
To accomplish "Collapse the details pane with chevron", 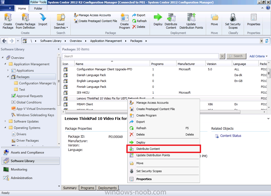I will pyautogui.click(x=268, y=119).
